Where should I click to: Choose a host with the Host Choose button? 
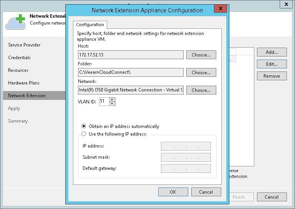tap(201, 55)
